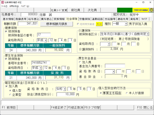Switch to the 給与振込 tab

(x=34, y=19)
